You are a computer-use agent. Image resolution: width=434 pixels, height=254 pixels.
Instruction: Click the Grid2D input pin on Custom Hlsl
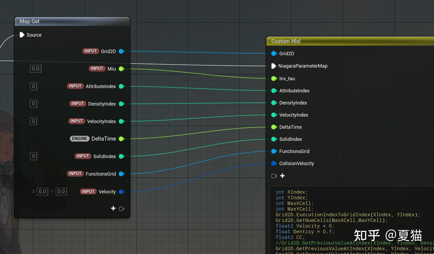[x=274, y=53]
